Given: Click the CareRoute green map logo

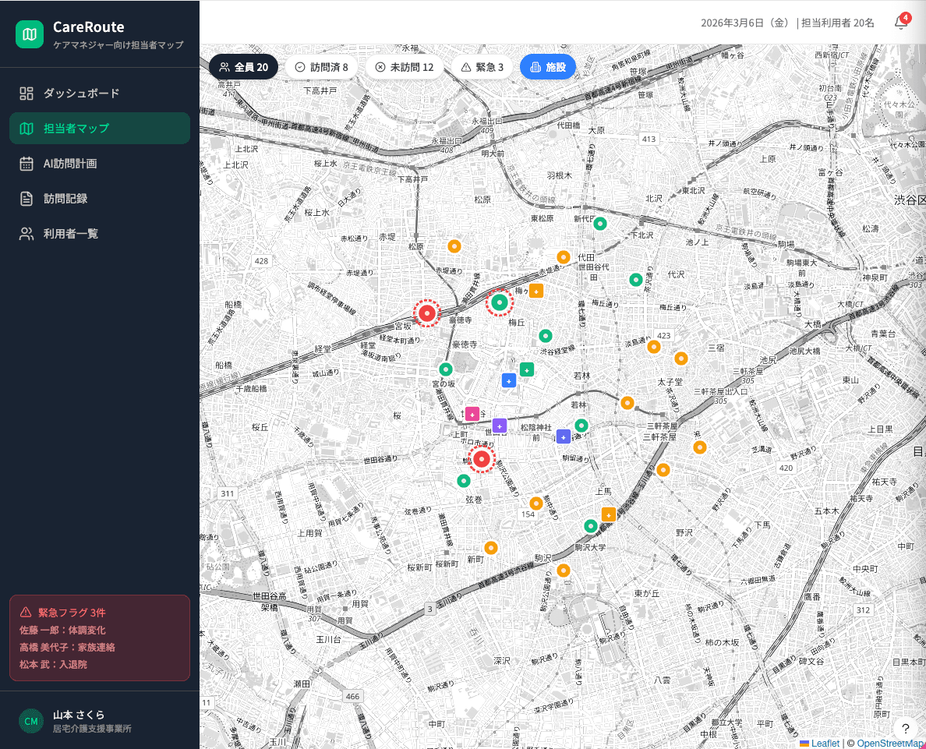Looking at the screenshot, I should 30,34.
